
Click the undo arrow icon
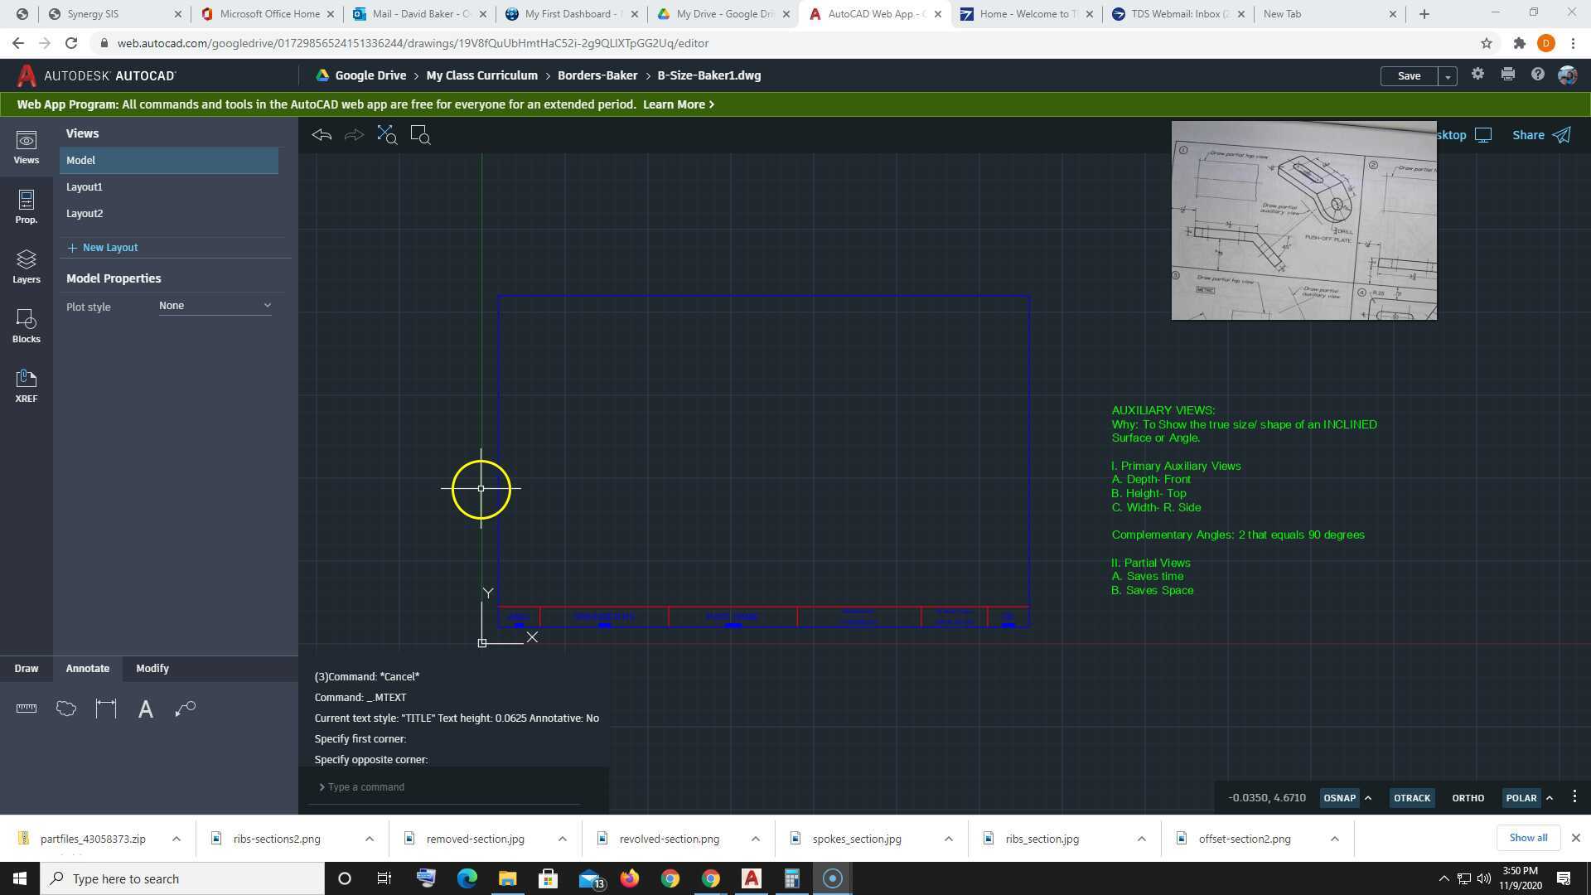click(x=322, y=135)
